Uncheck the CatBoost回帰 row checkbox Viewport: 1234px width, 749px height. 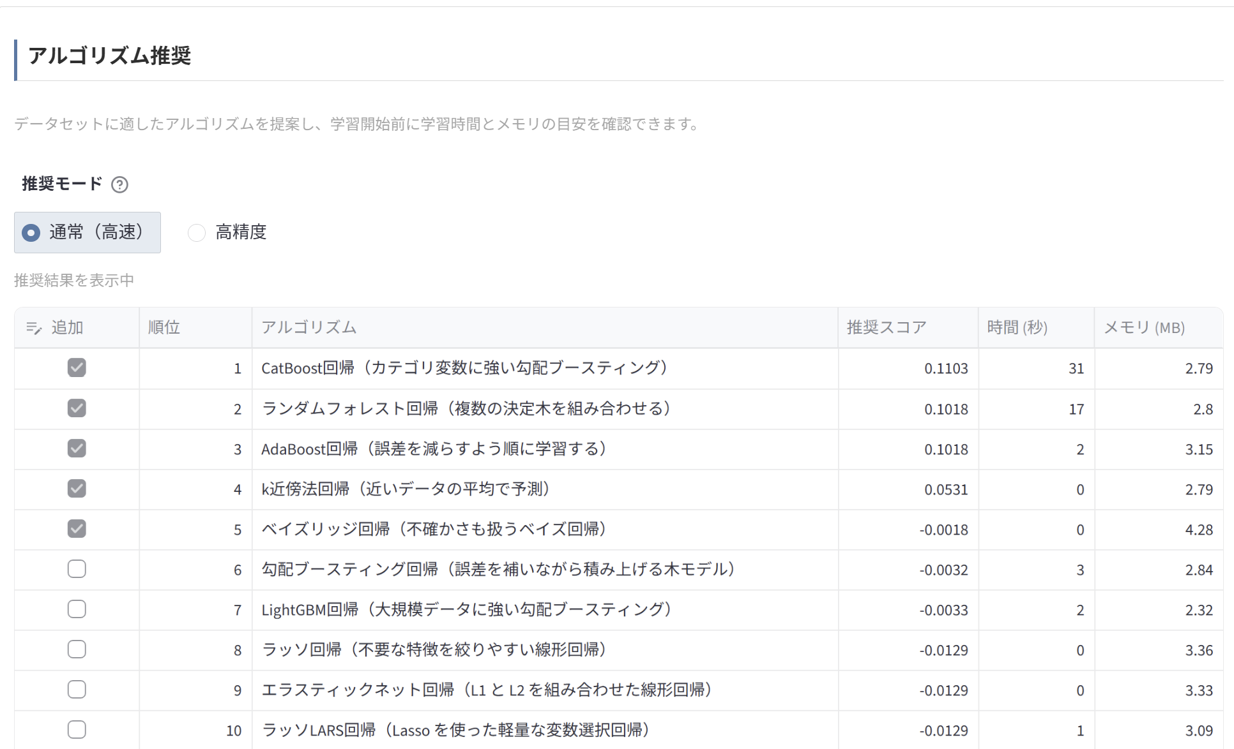(77, 367)
